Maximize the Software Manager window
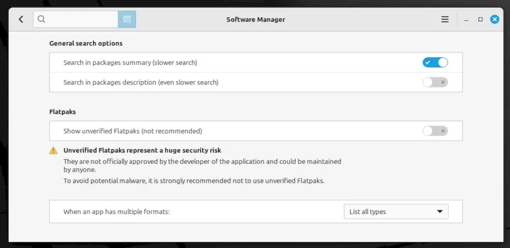The height and width of the screenshot is (248, 510). pyautogui.click(x=481, y=19)
